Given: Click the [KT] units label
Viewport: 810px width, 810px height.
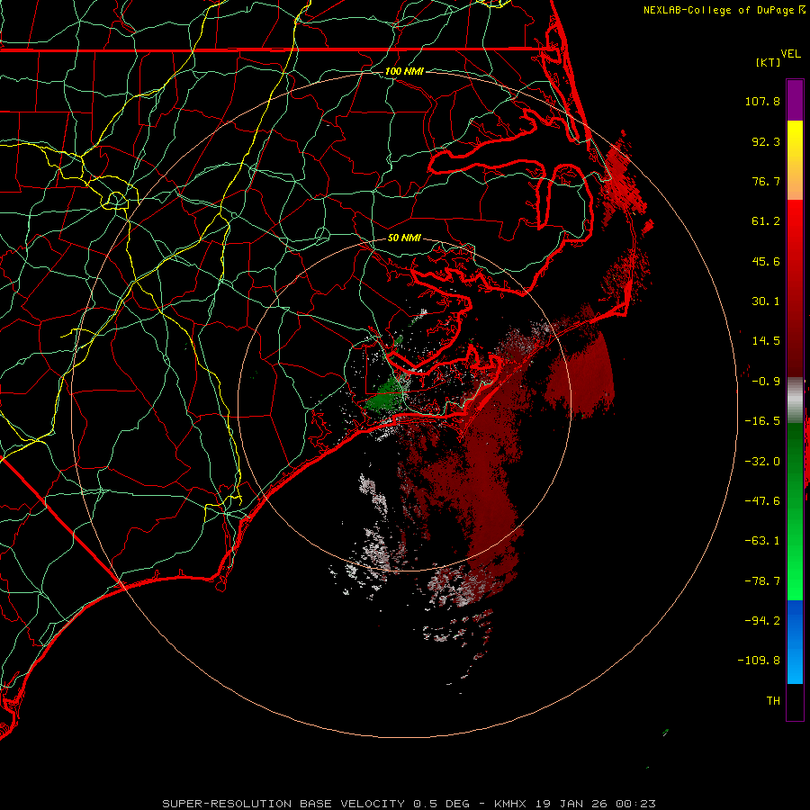Looking at the screenshot, I should (x=769, y=62).
